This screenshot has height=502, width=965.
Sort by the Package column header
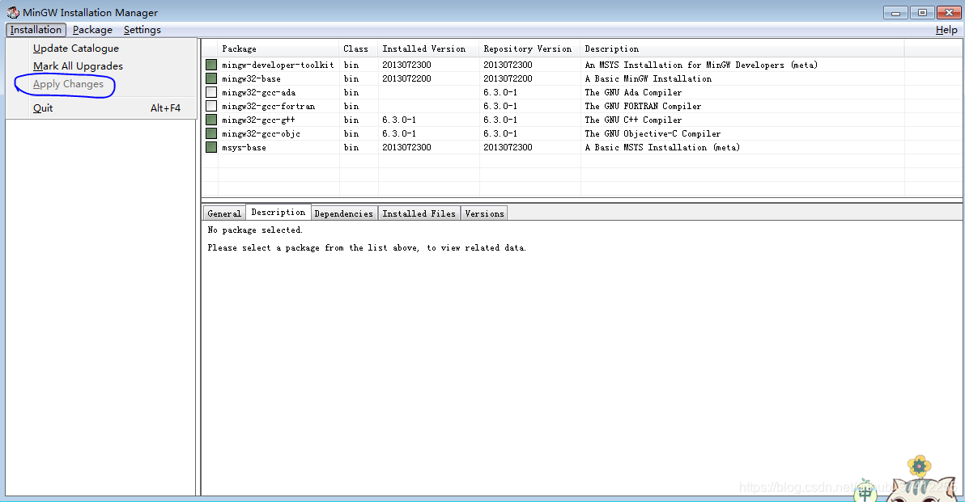tap(278, 49)
